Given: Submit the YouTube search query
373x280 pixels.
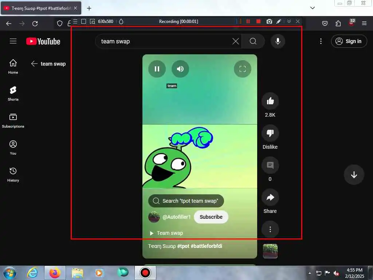Looking at the screenshot, I should (x=253, y=42).
